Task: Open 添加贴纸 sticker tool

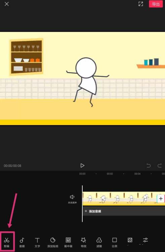Action: [53, 242]
